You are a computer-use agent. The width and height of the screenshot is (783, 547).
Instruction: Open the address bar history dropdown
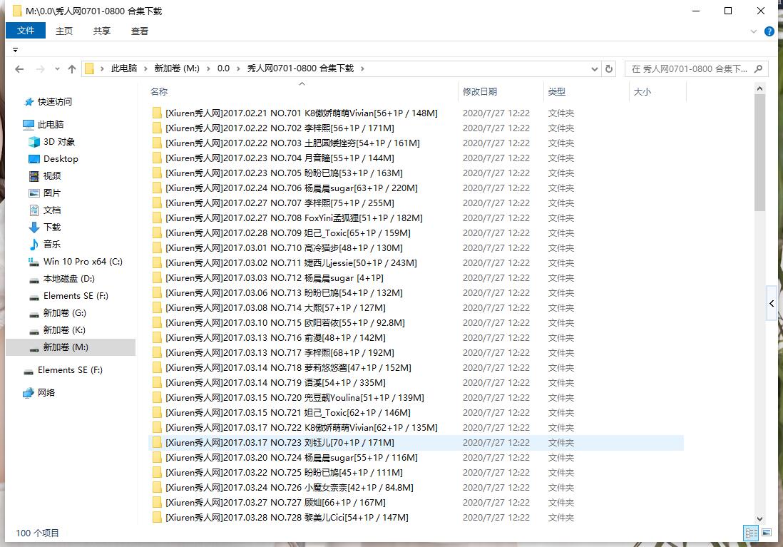[x=594, y=69]
